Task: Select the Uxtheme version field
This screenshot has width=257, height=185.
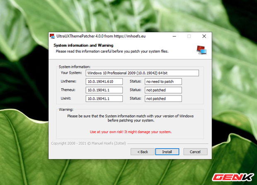Action: [x=104, y=82]
